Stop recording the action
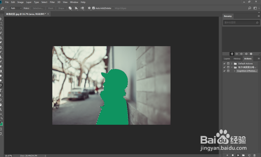 [227, 155]
